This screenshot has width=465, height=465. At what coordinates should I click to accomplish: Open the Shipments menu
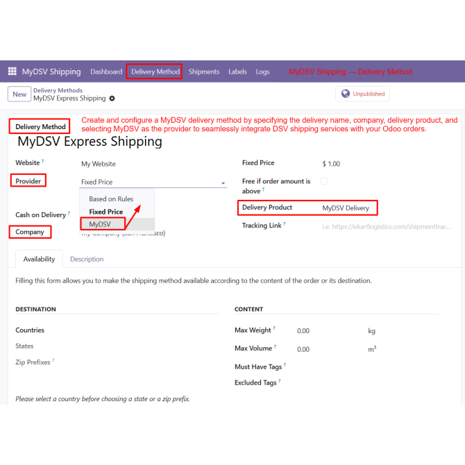[x=204, y=71]
